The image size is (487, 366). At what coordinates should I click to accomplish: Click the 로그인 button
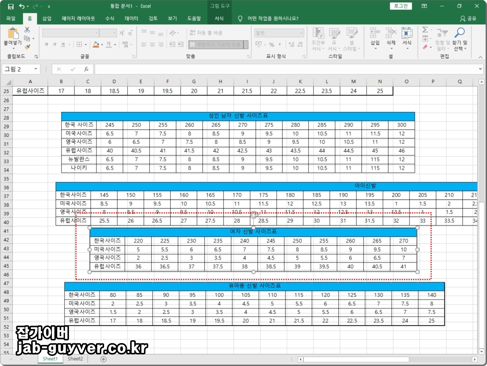pos(401,6)
